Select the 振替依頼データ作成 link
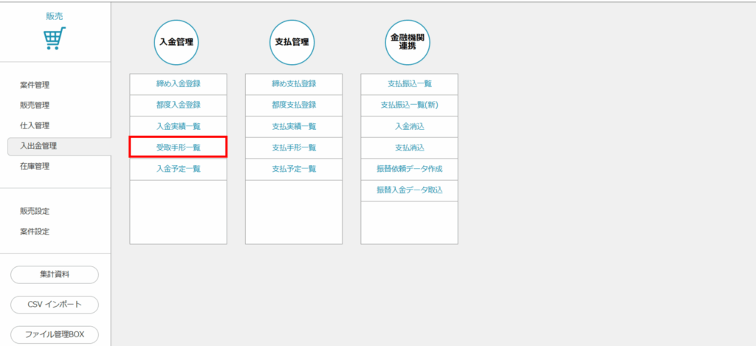 point(409,169)
